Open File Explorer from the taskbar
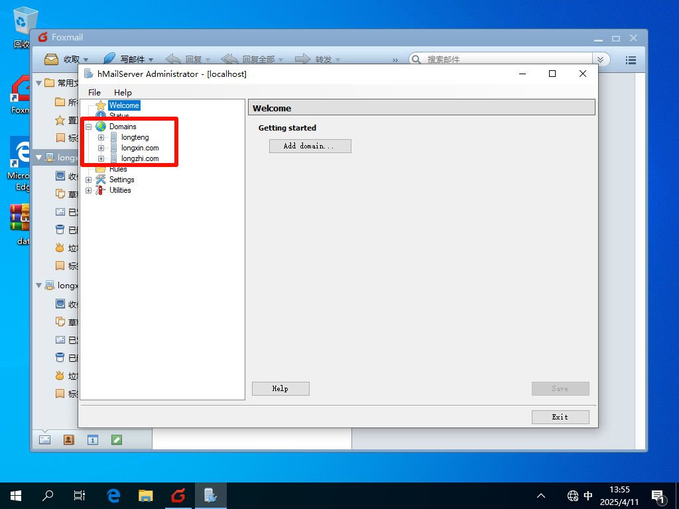The height and width of the screenshot is (509, 679). pyautogui.click(x=145, y=496)
